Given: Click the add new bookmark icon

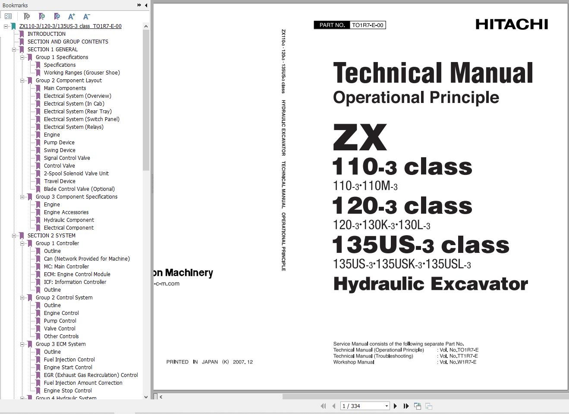Looking at the screenshot, I should tap(41, 16).
